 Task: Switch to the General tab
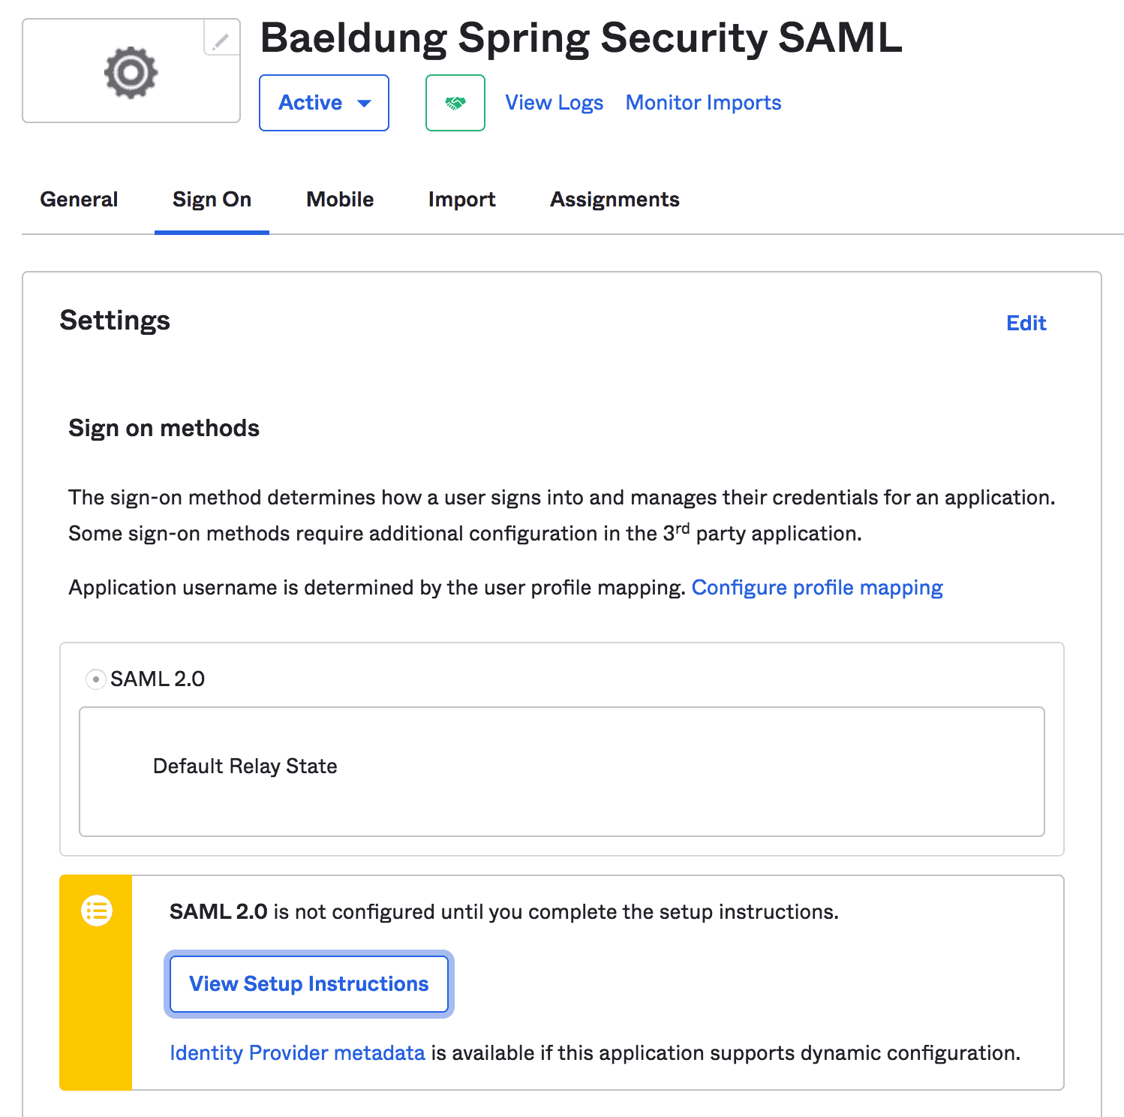point(79,200)
